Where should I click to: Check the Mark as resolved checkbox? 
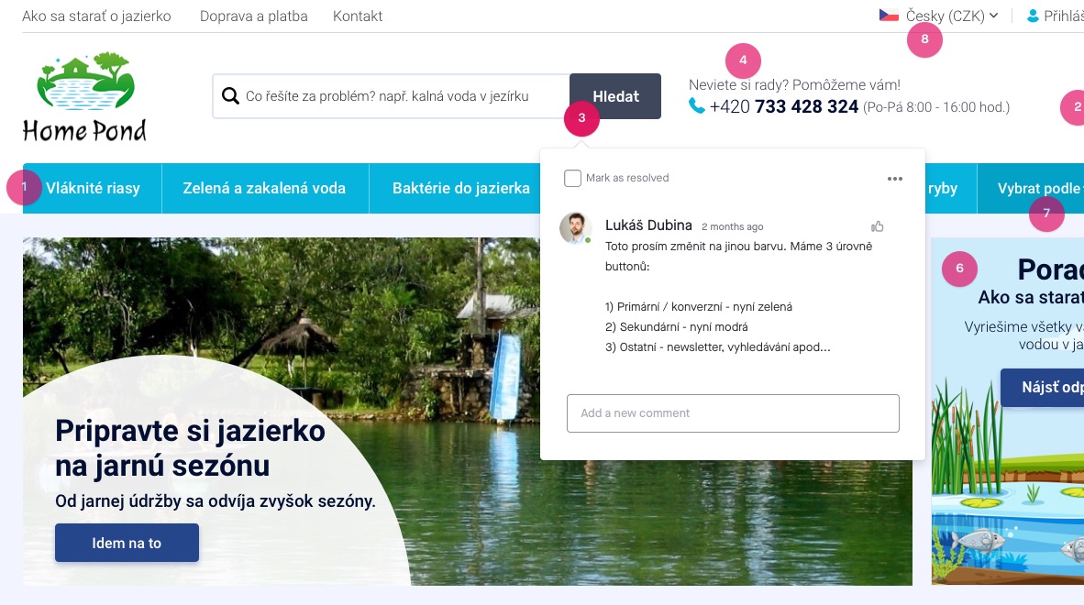(572, 178)
